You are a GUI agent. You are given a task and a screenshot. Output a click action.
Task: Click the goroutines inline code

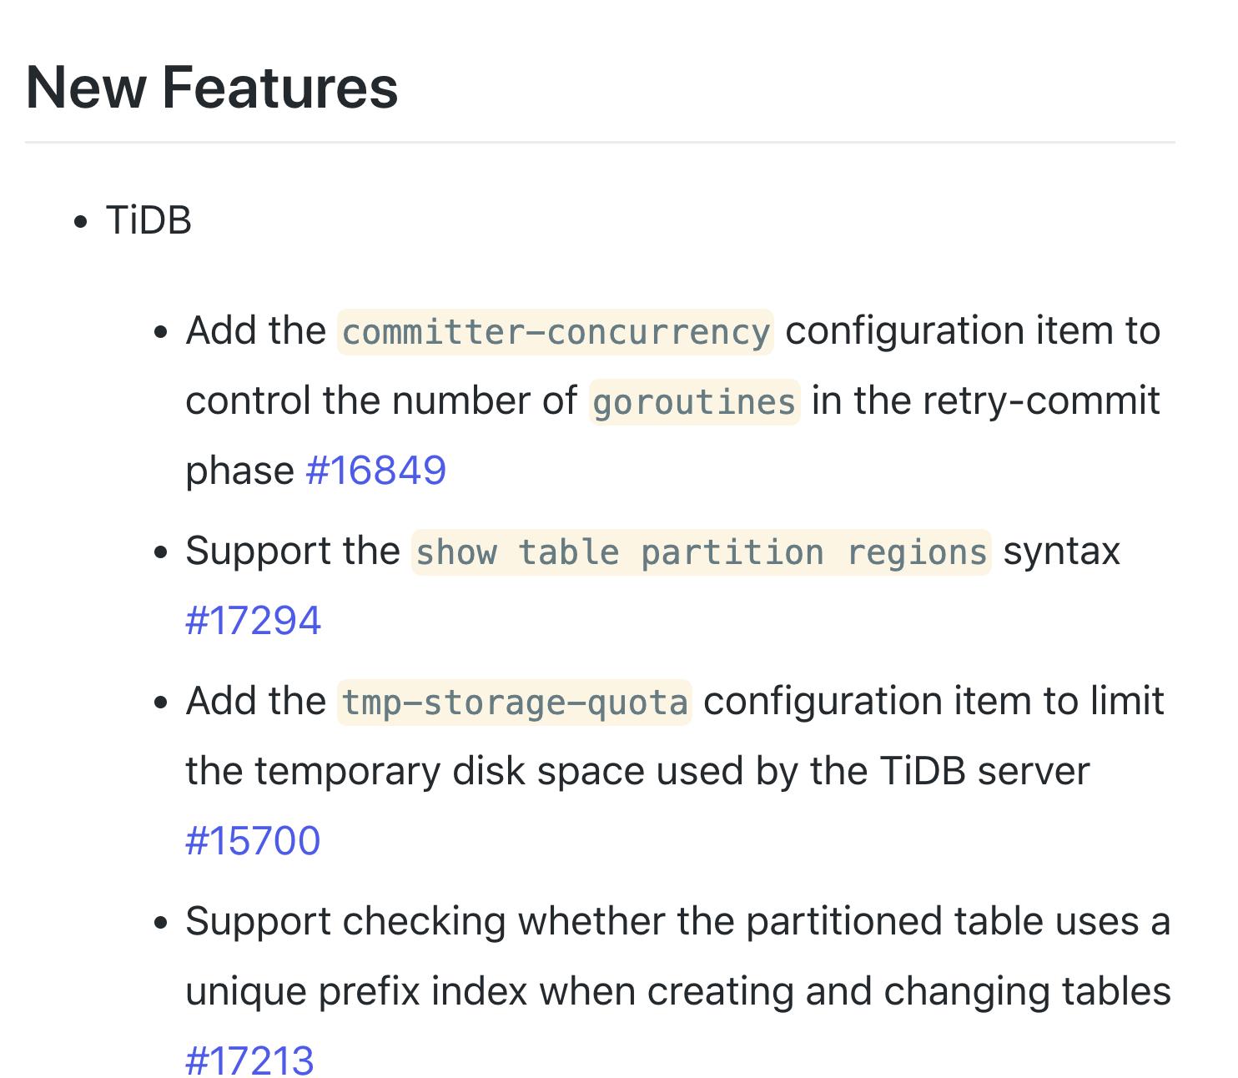pos(694,402)
